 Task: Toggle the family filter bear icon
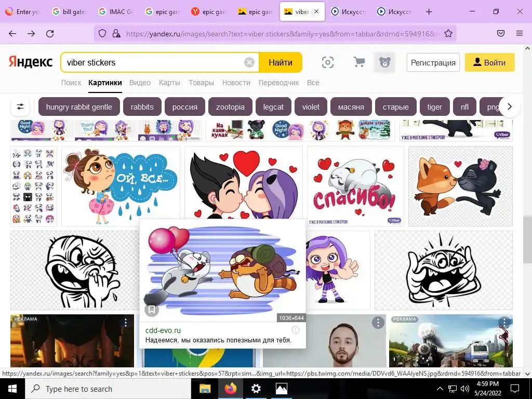(384, 62)
